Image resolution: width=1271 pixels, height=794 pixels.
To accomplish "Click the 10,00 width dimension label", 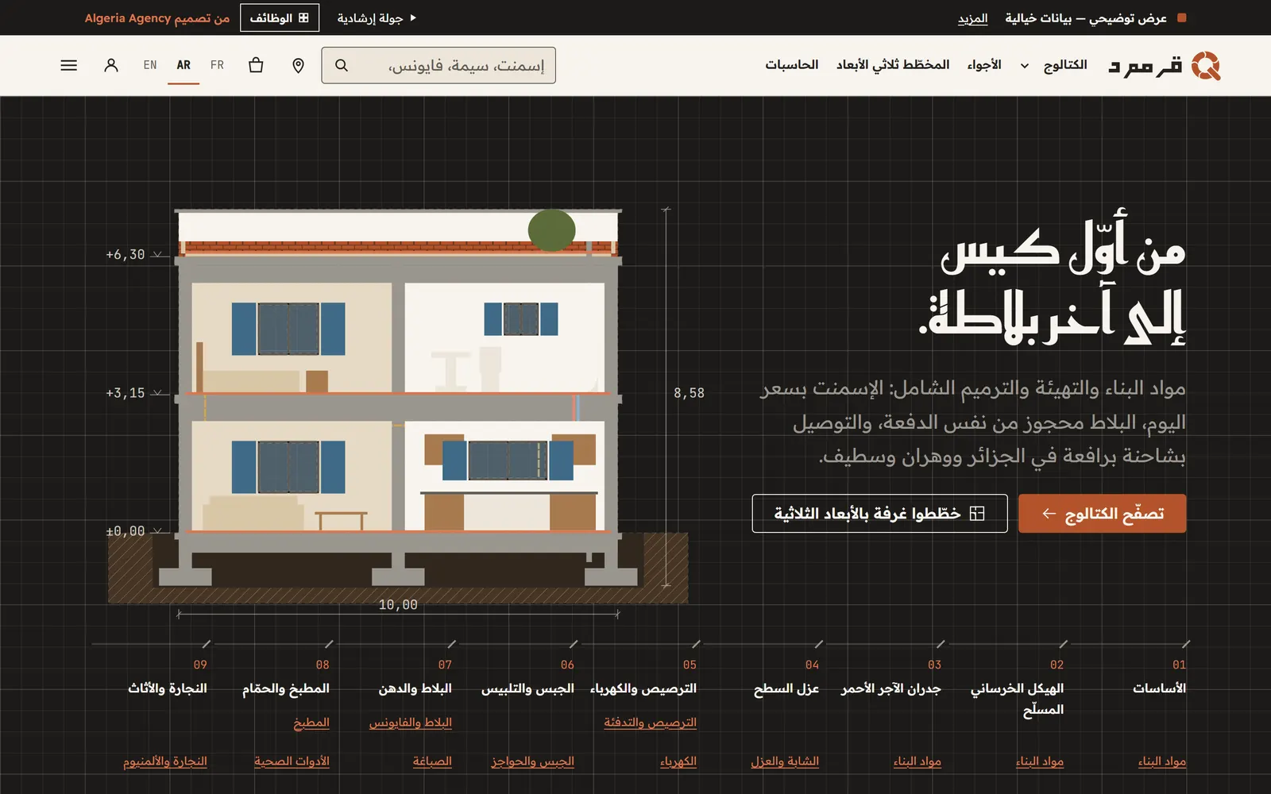I will point(398,604).
